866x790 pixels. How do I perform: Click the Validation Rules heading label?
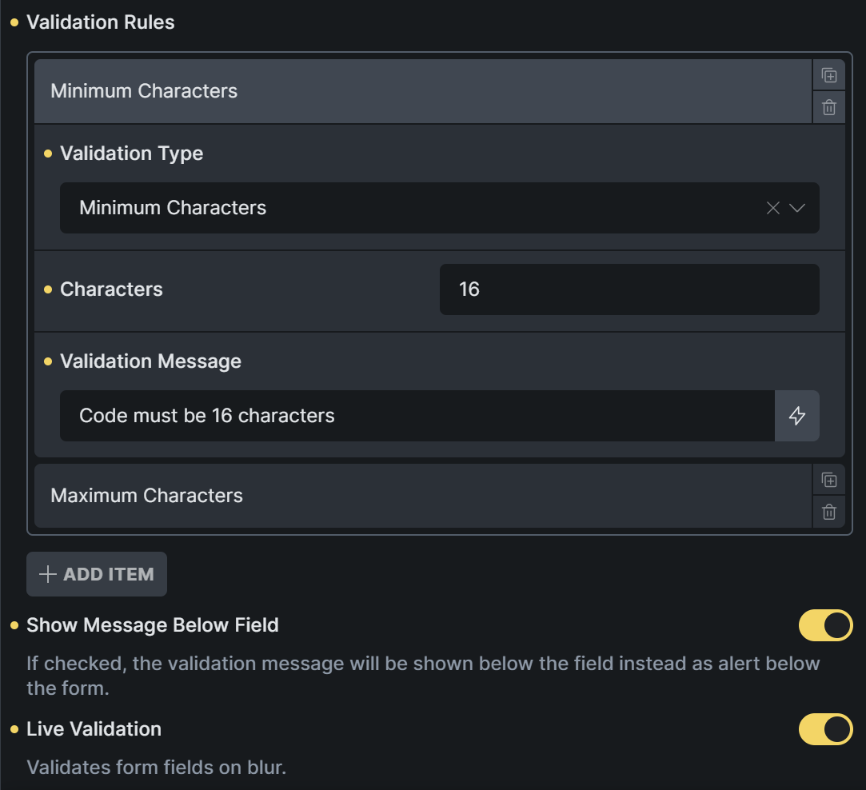coord(101,22)
